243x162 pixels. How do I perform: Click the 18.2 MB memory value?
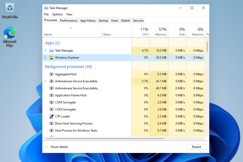tap(161, 51)
